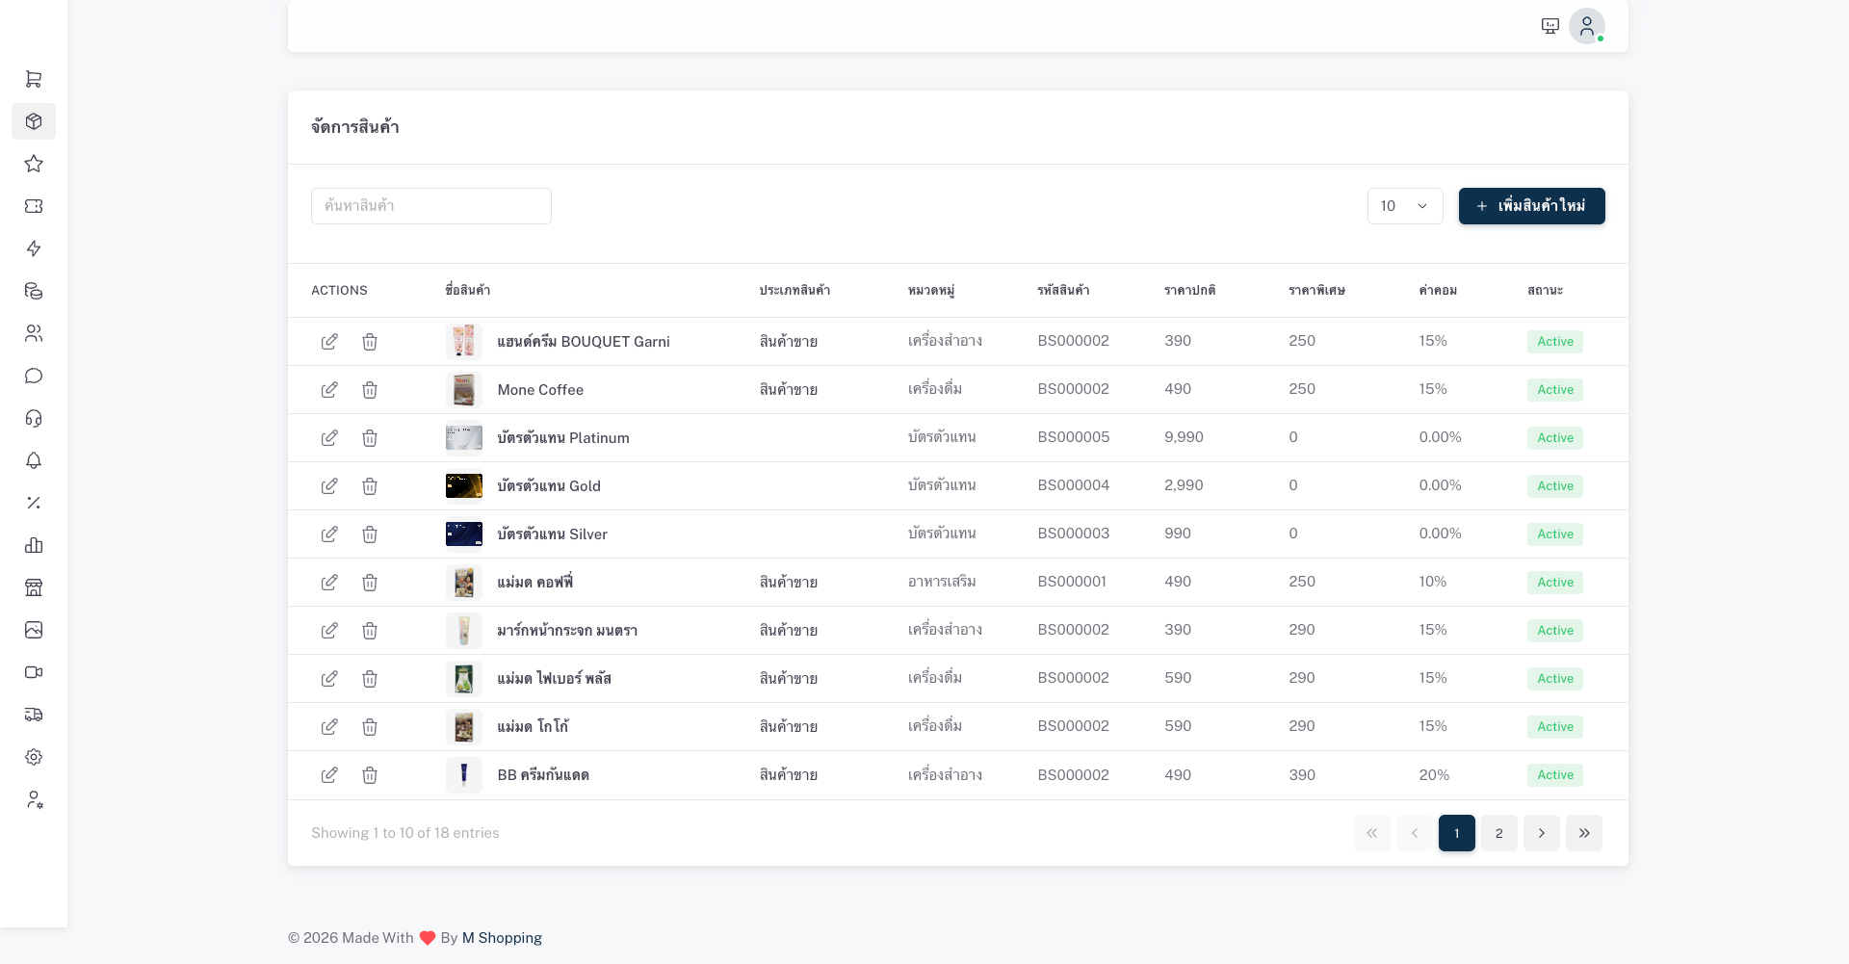The width and height of the screenshot is (1849, 964).
Task: Open the chat bubble messaging icon
Action: tap(34, 376)
